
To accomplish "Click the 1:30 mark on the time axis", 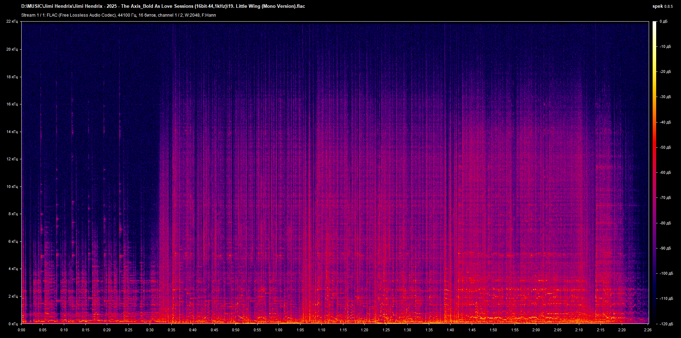I will click(407, 330).
